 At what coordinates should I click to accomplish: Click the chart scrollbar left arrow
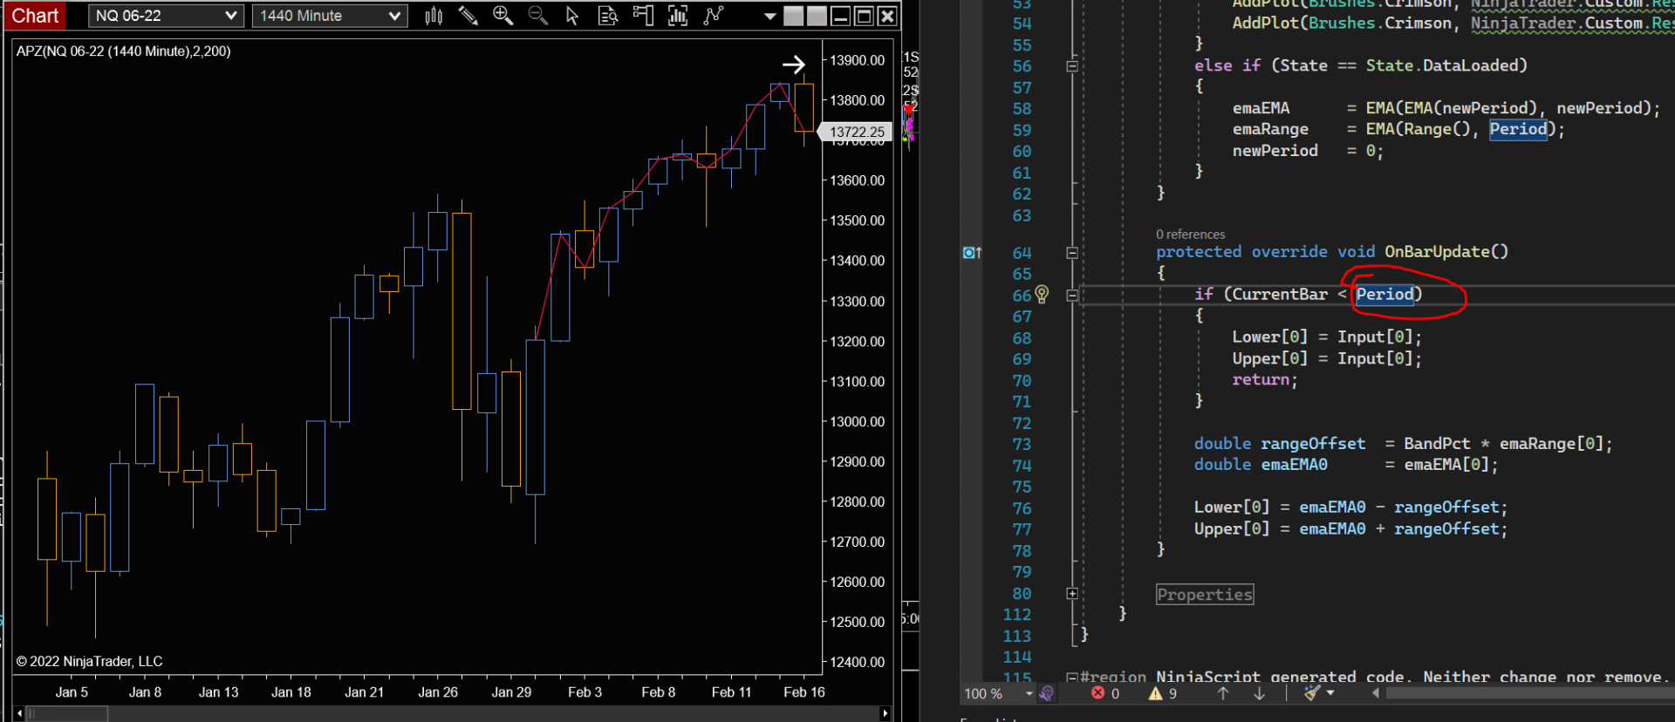tap(19, 713)
